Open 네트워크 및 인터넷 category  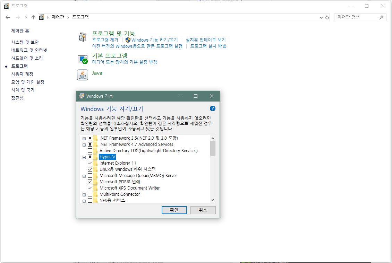(x=29, y=50)
